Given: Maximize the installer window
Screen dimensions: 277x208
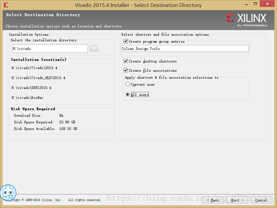Looking at the screenshot, I should click(255, 4).
